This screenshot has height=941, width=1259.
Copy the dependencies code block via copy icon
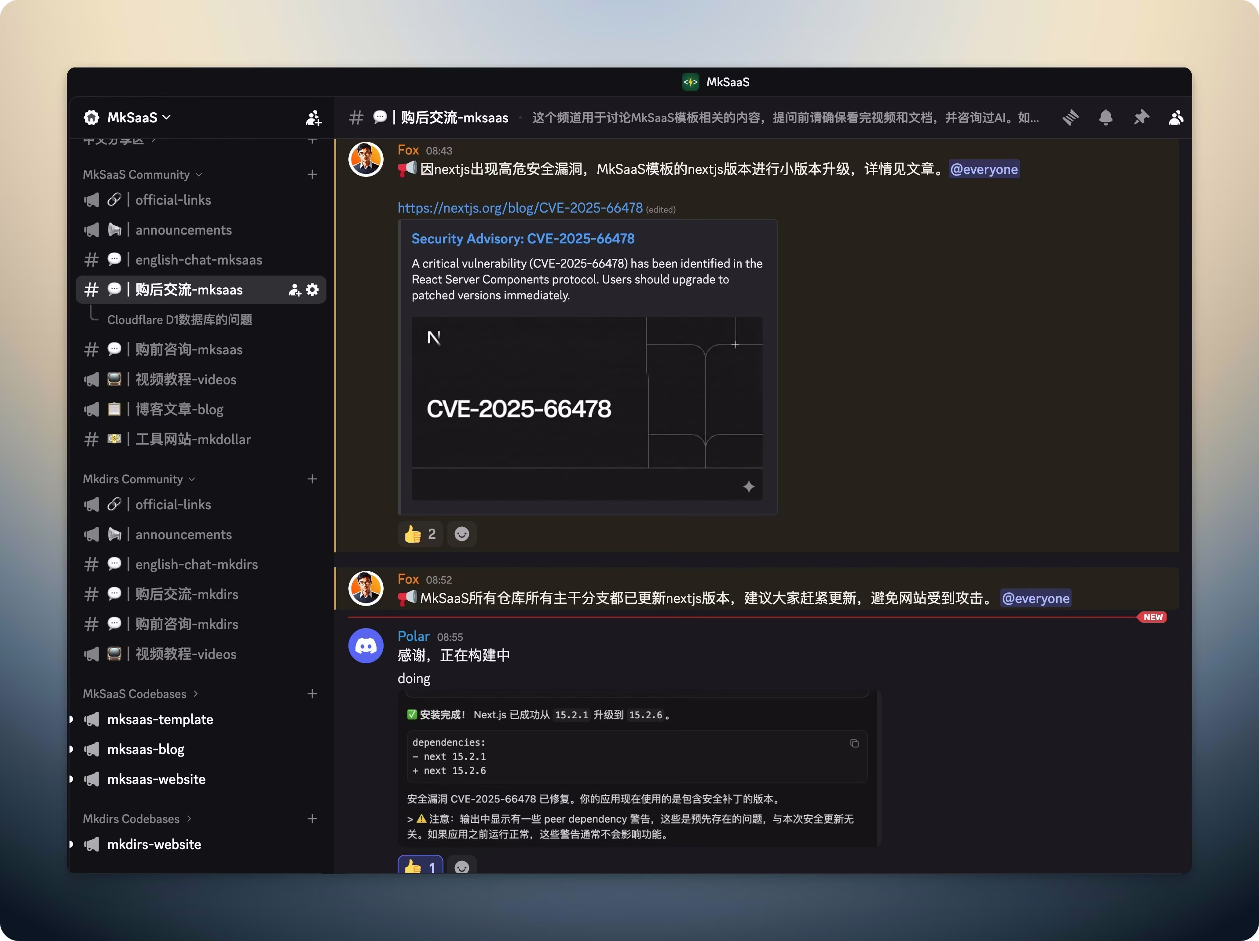tap(854, 743)
